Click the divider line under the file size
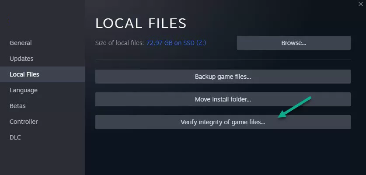Screen dimensions: 366x175 coord(223,60)
